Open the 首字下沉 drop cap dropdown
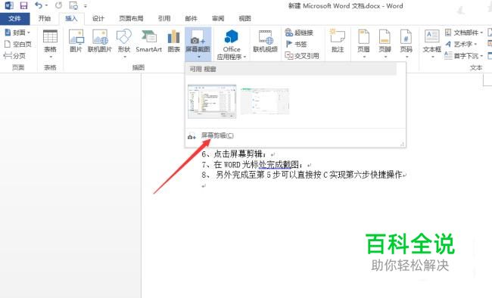 (x=464, y=56)
